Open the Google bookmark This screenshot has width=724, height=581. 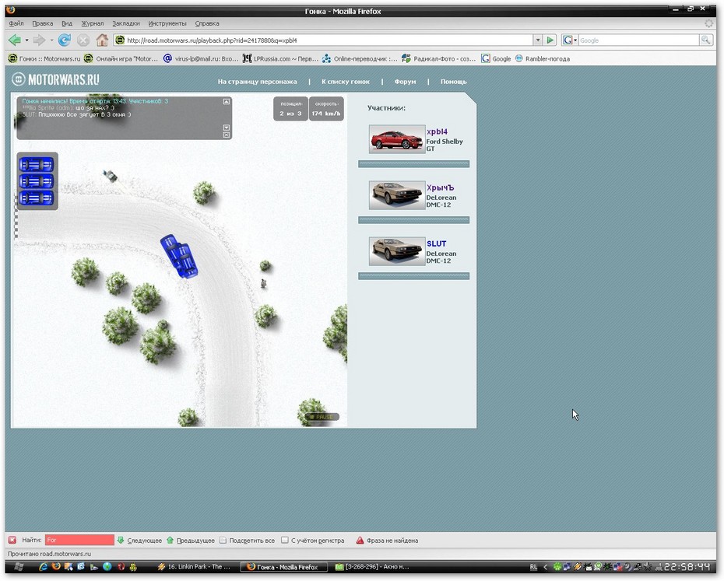[x=496, y=58]
